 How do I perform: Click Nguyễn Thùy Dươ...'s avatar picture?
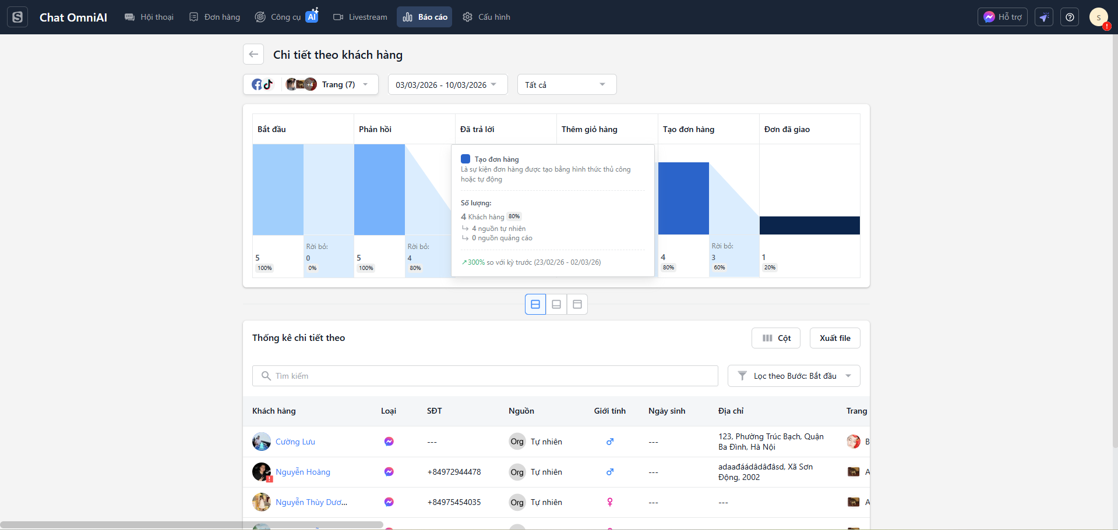coord(262,502)
